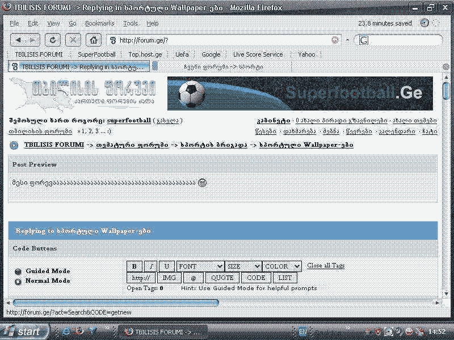Switch to the second forum tab
This screenshot has height=340, width=454.
(x=224, y=67)
